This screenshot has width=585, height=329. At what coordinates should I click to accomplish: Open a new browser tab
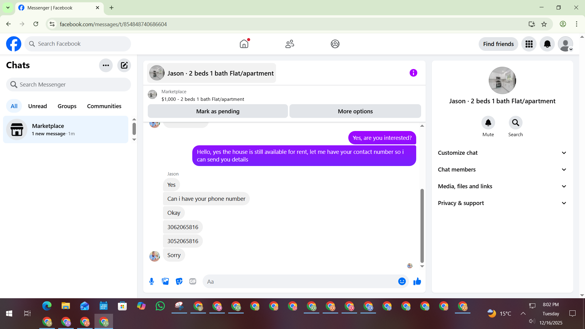click(112, 8)
